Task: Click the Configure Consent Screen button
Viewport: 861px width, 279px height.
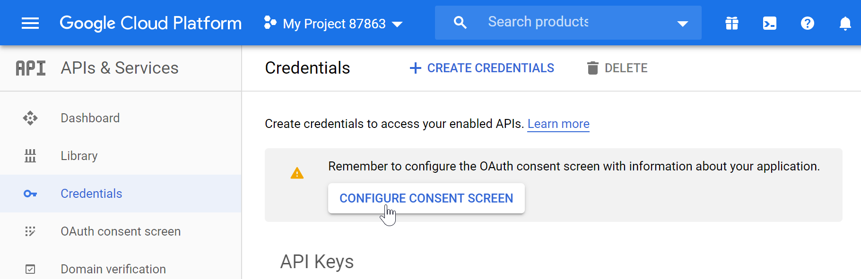Action: pyautogui.click(x=426, y=198)
